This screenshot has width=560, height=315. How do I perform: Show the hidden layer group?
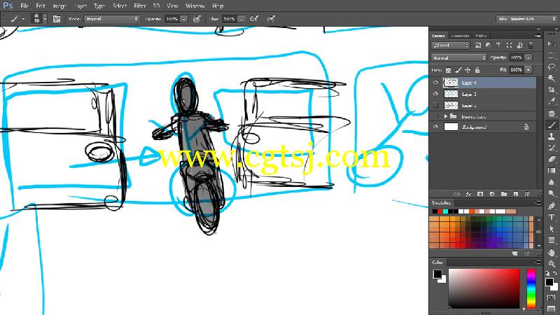pyautogui.click(x=435, y=116)
